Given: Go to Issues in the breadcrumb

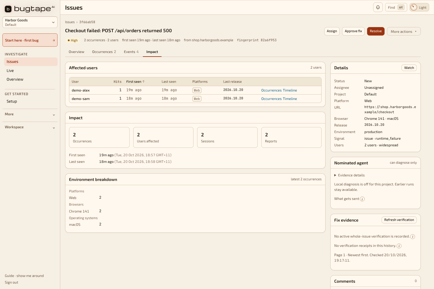Looking at the screenshot, I should click(x=70, y=22).
